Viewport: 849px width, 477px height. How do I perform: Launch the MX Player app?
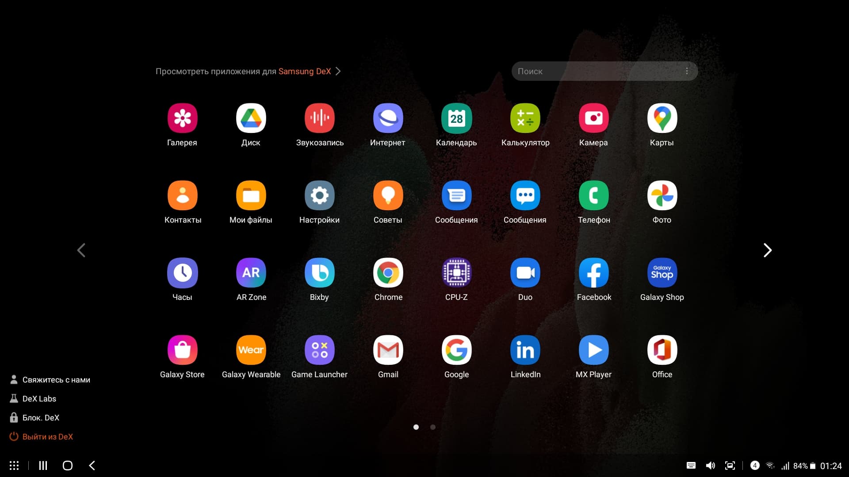click(x=593, y=350)
